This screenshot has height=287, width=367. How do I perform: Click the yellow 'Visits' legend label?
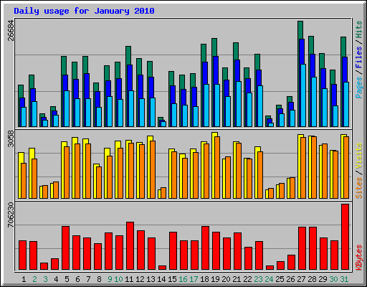click(x=358, y=156)
